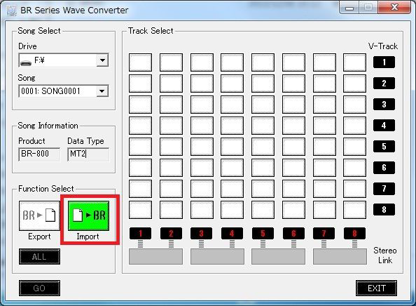Click the V-Track 5 row button
Viewport: 416px width, 306px height.
click(384, 147)
